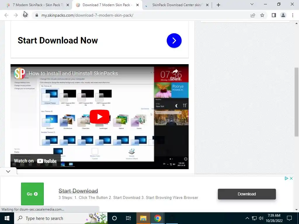Open the Share option on the video
Image resolution: width=299 pixels, height=224 pixels.
pos(175,75)
